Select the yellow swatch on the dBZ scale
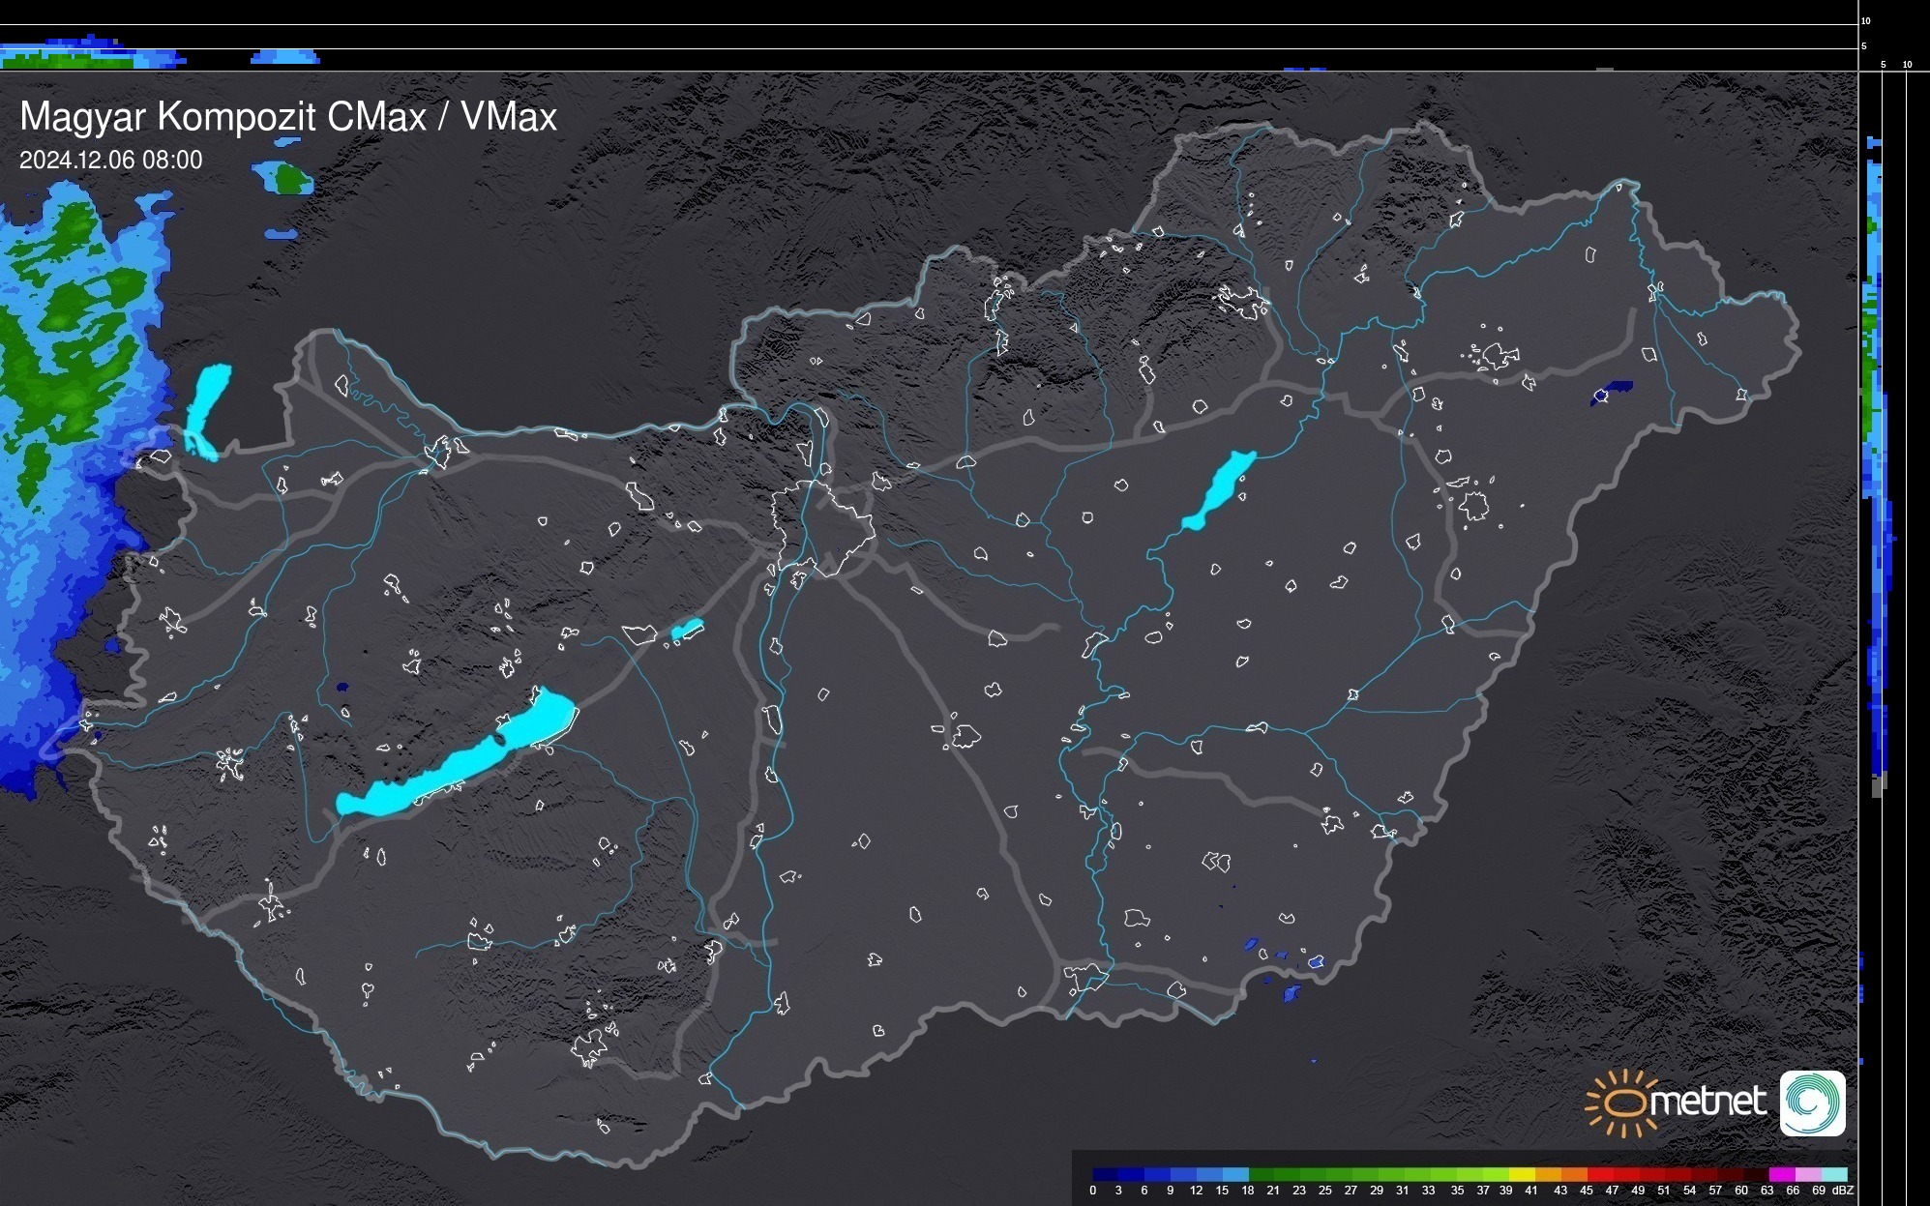The width and height of the screenshot is (1930, 1206). tap(1522, 1174)
